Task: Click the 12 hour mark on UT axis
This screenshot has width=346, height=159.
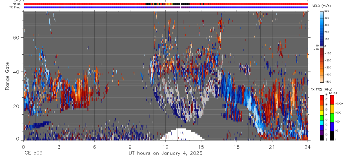Action: (x=165, y=147)
